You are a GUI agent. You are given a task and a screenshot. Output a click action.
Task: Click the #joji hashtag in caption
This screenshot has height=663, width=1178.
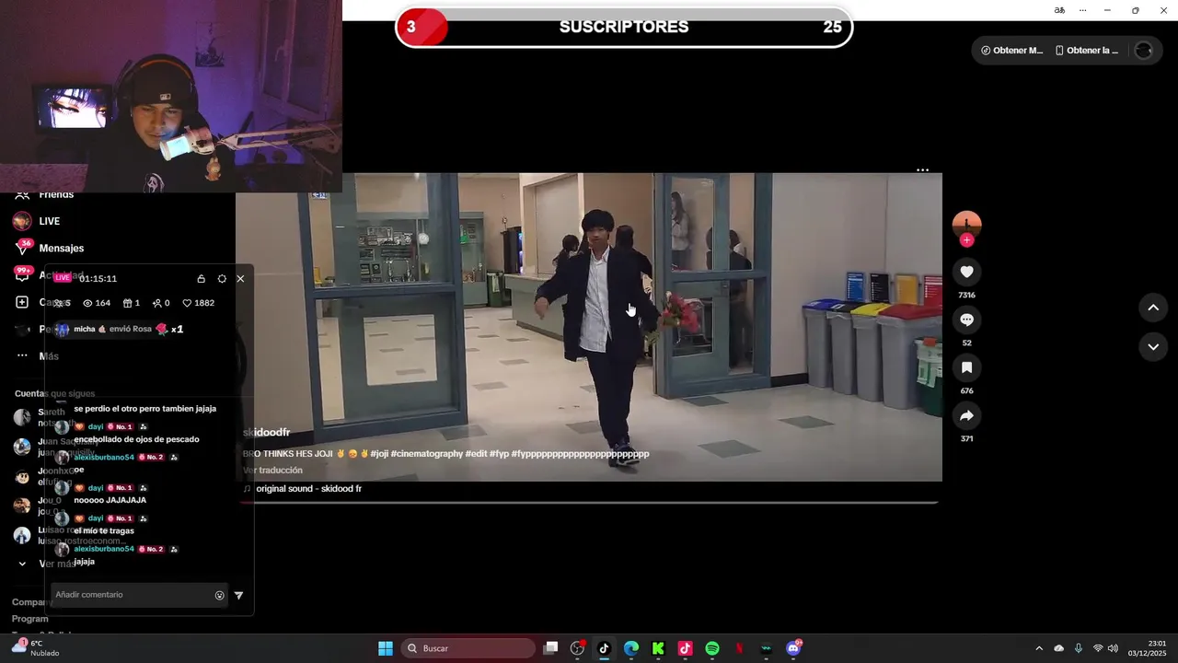379,454
